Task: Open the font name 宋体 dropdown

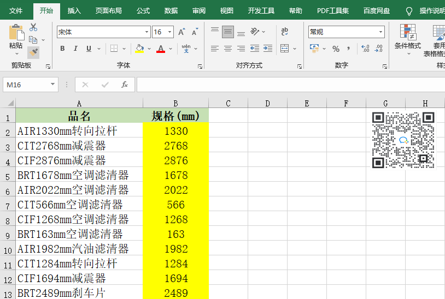Action: coord(147,32)
